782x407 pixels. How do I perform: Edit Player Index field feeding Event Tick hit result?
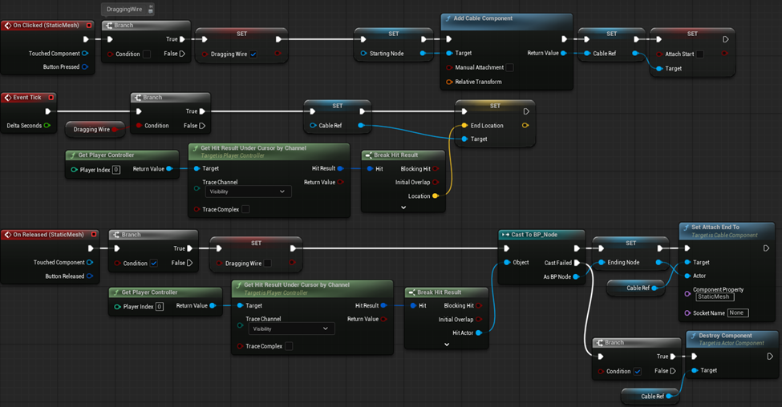click(x=115, y=169)
